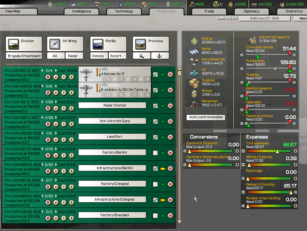
Task: Start production of Factory (Dresden)
Action: (x=163, y=216)
